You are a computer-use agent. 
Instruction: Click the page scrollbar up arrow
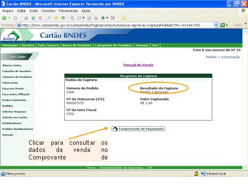pos(245,32)
